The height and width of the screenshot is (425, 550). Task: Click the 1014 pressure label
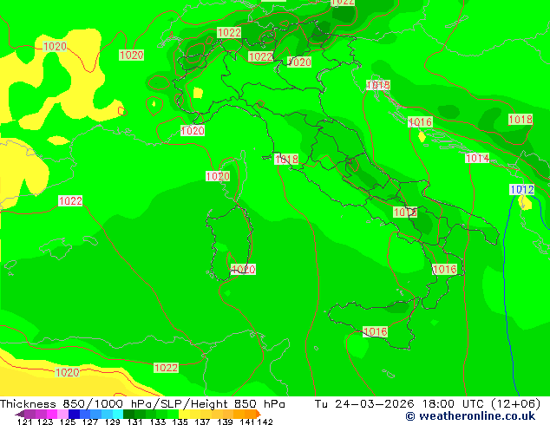[477, 158]
